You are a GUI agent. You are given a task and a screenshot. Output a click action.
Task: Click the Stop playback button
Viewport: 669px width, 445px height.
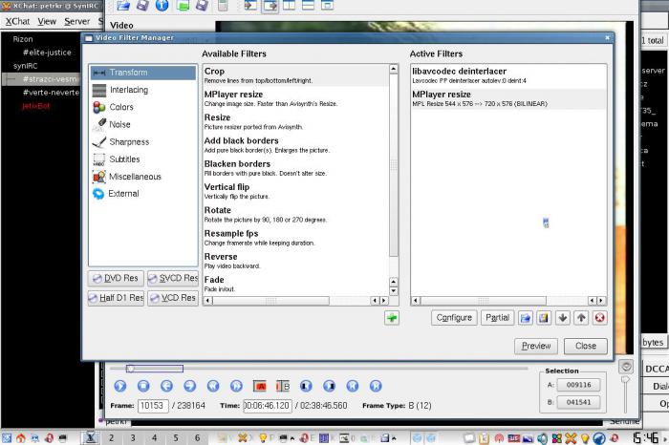143,386
